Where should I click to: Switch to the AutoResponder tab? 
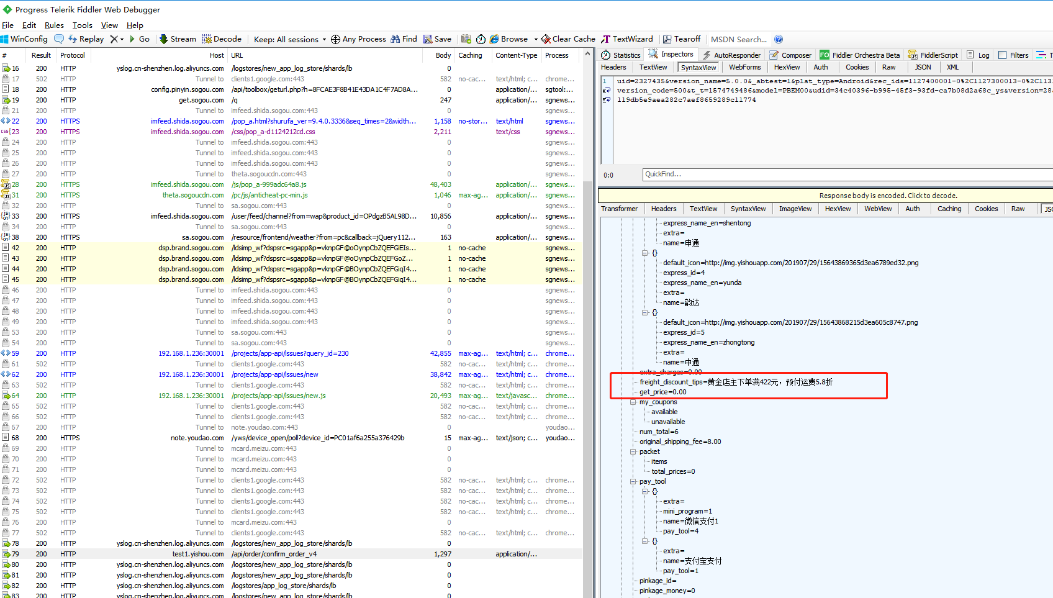[731, 55]
